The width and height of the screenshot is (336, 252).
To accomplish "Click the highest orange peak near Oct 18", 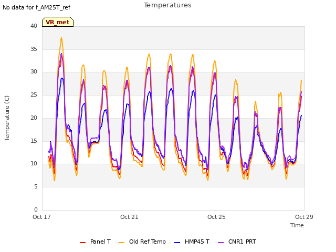I will (x=61, y=38).
